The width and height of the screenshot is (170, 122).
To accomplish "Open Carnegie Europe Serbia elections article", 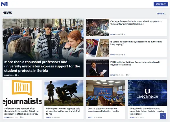I will pos(136,23).
